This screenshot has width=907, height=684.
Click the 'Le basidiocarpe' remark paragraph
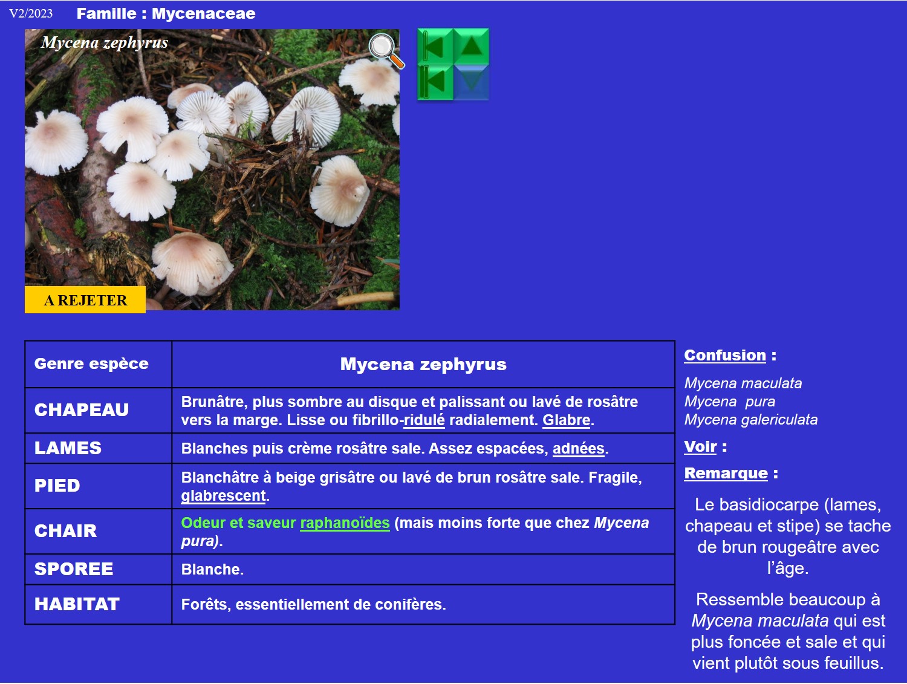tap(788, 536)
